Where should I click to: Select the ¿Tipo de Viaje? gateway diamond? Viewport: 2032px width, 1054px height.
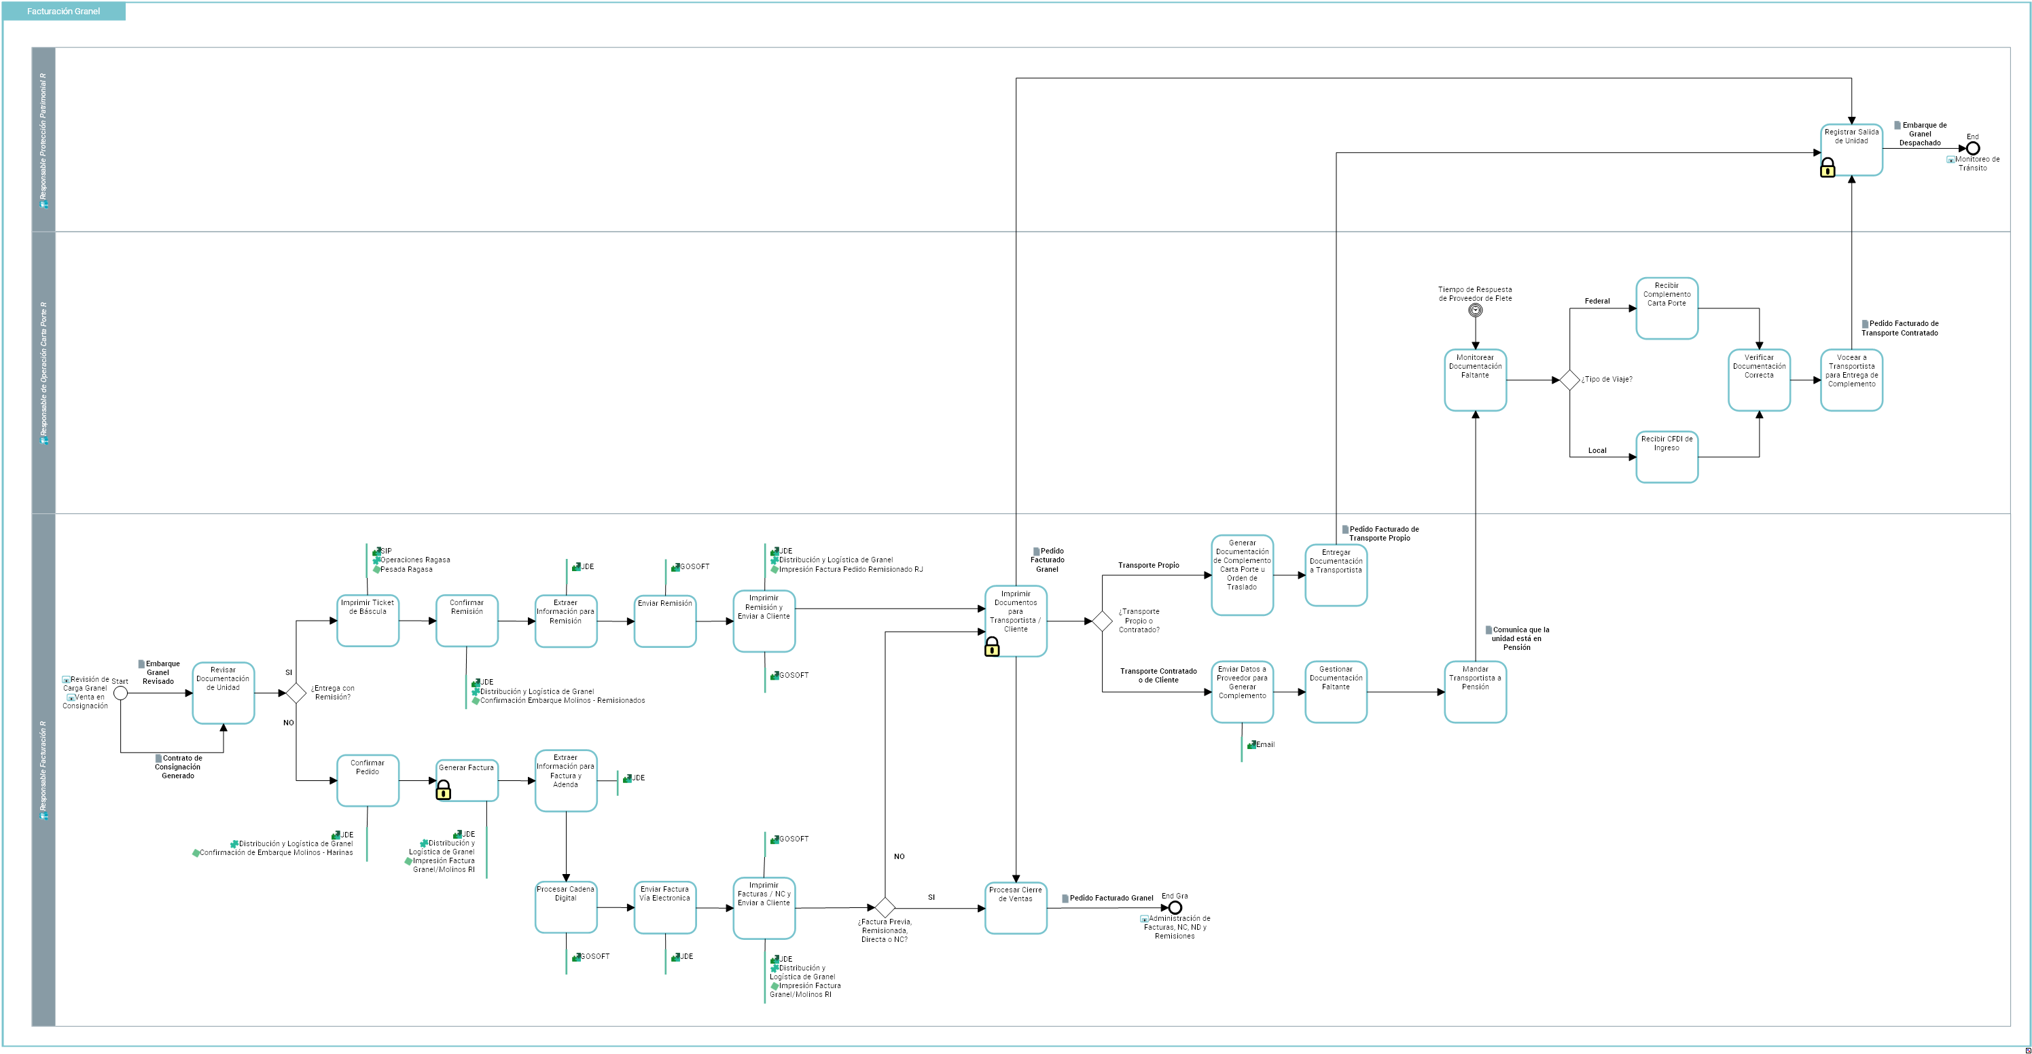pos(1569,380)
